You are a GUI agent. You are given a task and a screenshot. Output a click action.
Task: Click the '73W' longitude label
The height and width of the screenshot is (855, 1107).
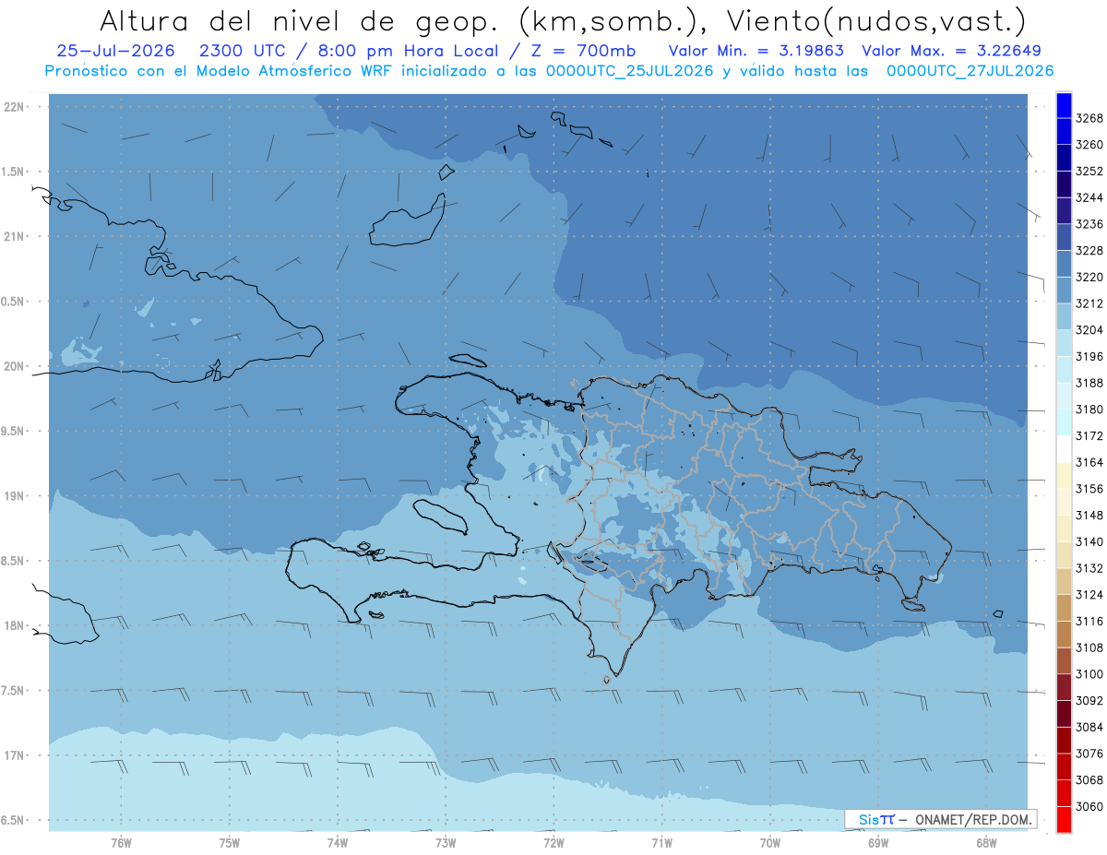[446, 841]
